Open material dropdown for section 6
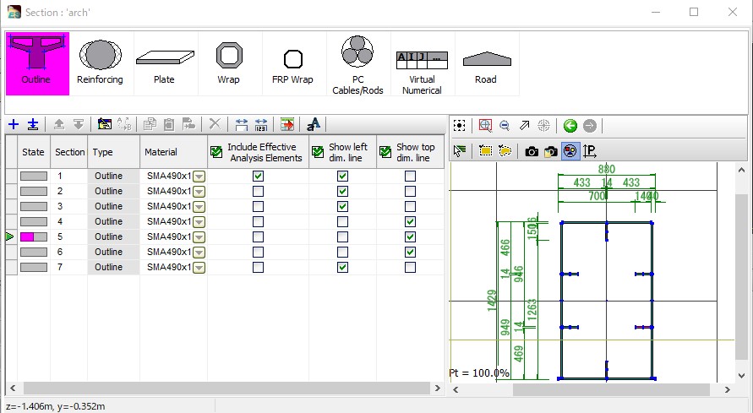This screenshot has height=413, width=753. [x=199, y=253]
